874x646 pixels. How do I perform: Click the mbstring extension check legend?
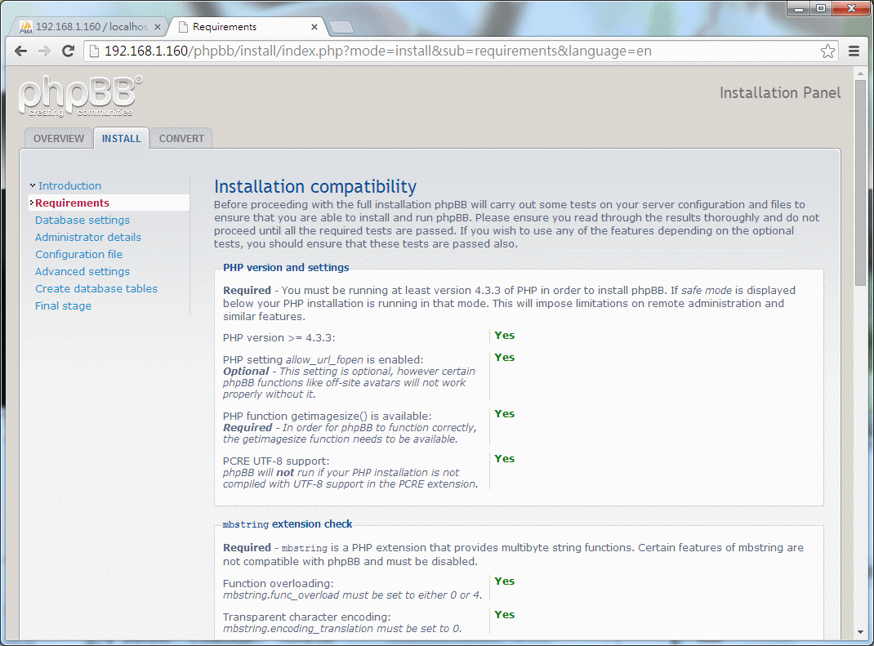[287, 524]
